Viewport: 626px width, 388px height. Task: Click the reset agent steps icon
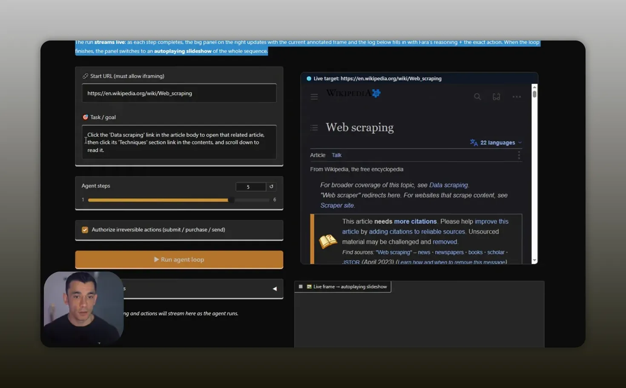(271, 186)
